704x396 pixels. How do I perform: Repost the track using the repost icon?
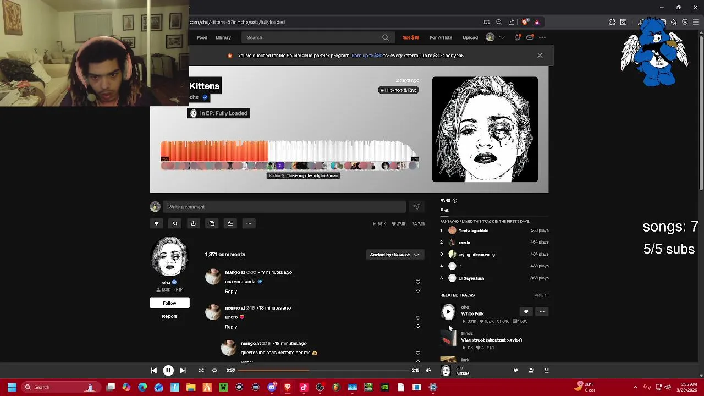(175, 223)
